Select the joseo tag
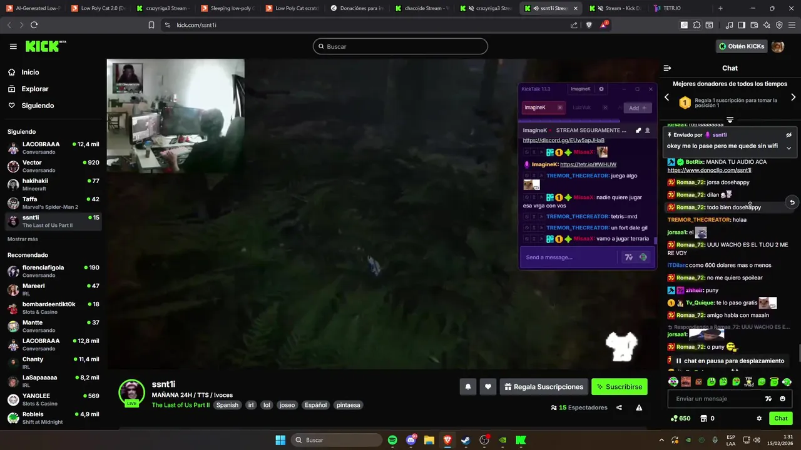Viewport: 801px width, 450px height. (287, 405)
